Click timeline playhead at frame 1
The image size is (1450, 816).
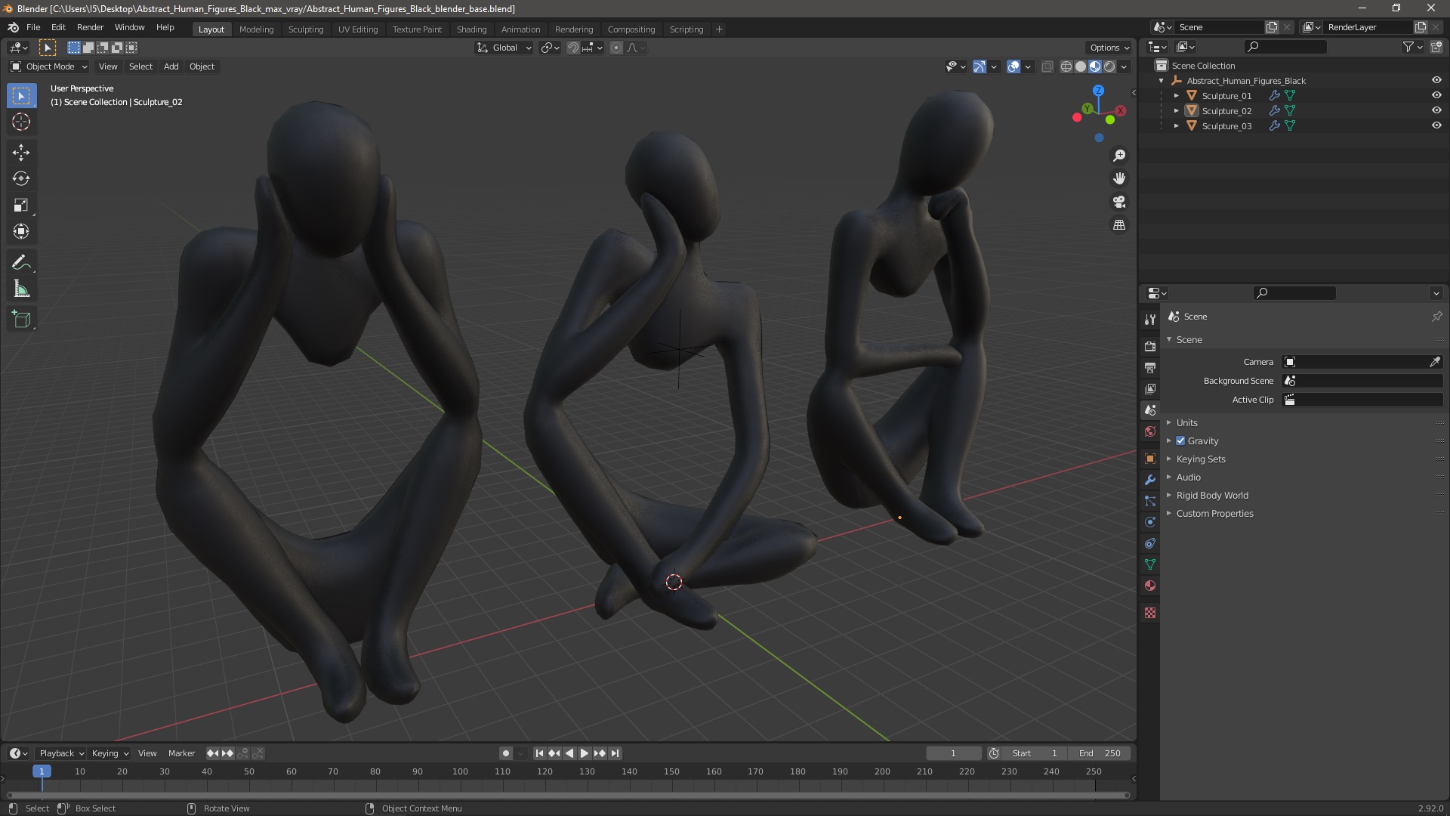point(42,771)
